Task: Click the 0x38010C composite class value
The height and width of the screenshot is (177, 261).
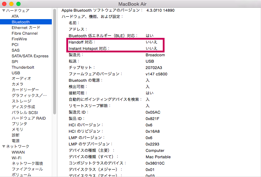Action: [155, 164]
